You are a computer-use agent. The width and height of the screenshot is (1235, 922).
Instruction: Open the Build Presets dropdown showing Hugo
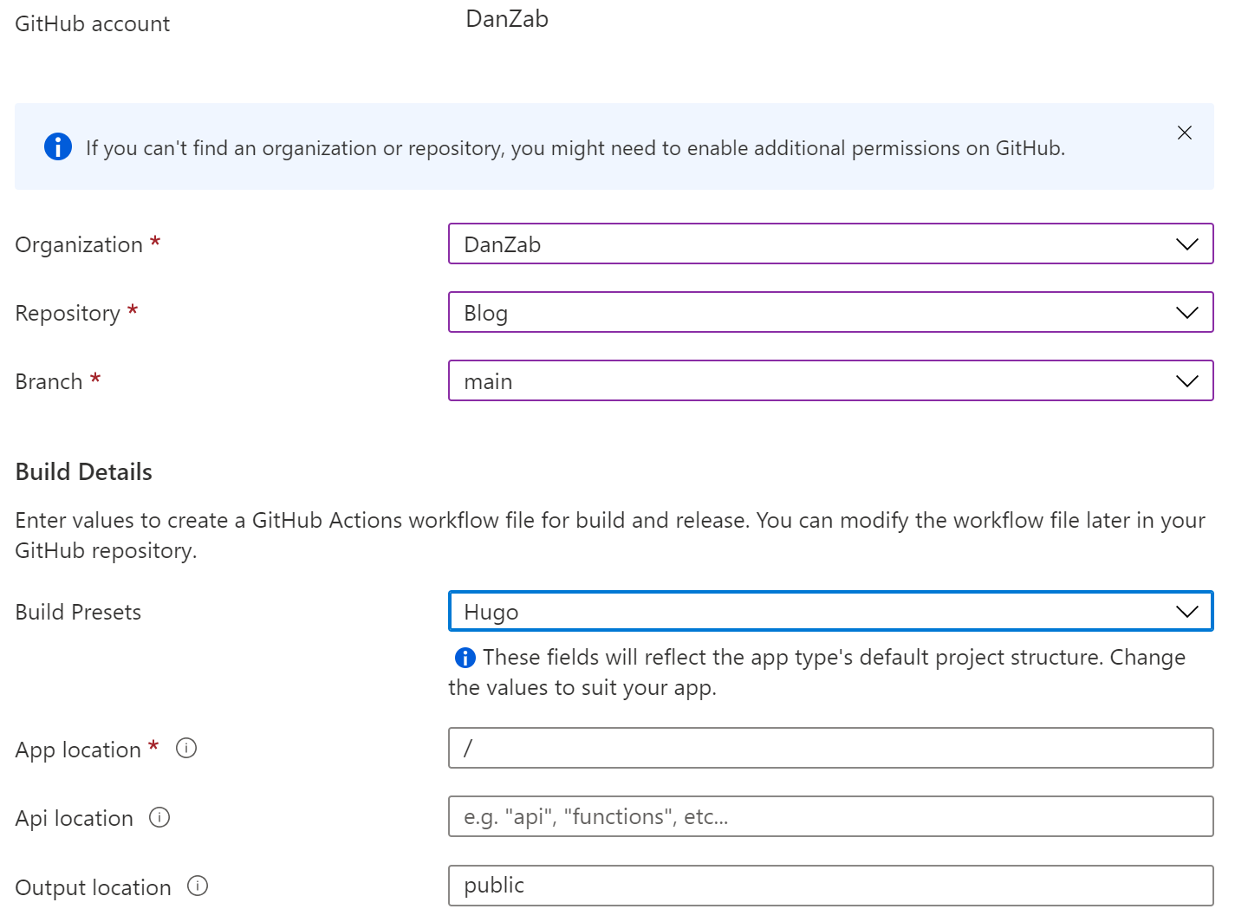(x=830, y=612)
